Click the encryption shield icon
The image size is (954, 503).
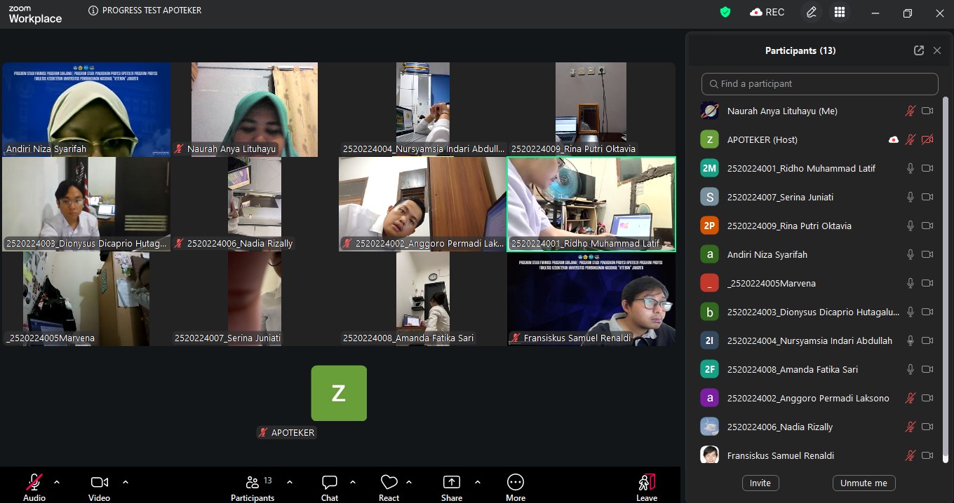coord(725,12)
